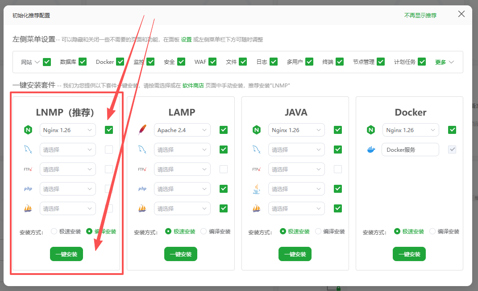478x291 pixels.
Task: Uncheck the 监控 menu checkbox
Action: click(x=150, y=62)
